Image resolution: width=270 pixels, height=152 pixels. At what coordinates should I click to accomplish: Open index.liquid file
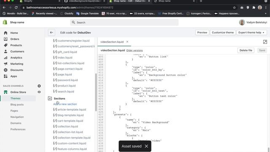coord(63,57)
